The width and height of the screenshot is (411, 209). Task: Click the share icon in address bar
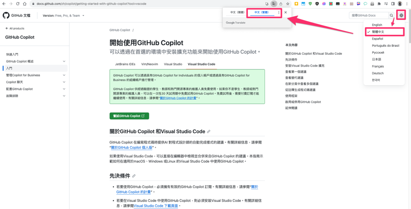281,4
